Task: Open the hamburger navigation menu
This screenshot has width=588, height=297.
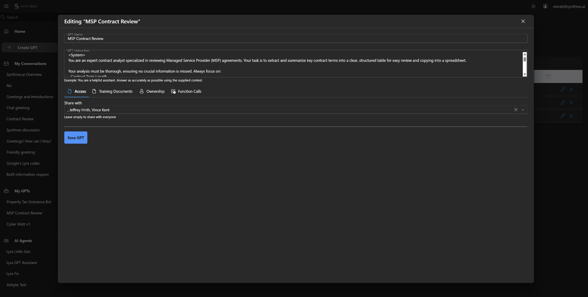Action: (x=6, y=6)
